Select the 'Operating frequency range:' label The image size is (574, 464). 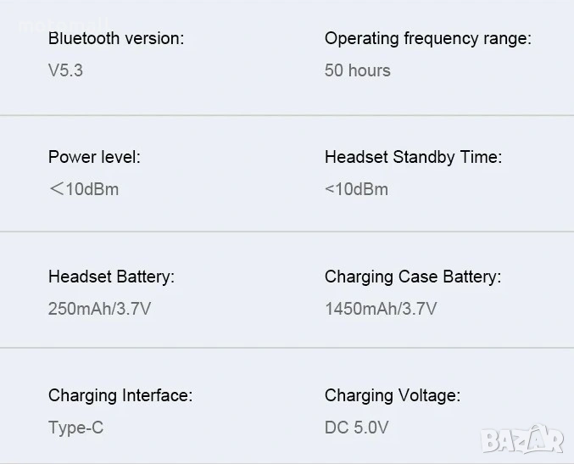coord(428,38)
